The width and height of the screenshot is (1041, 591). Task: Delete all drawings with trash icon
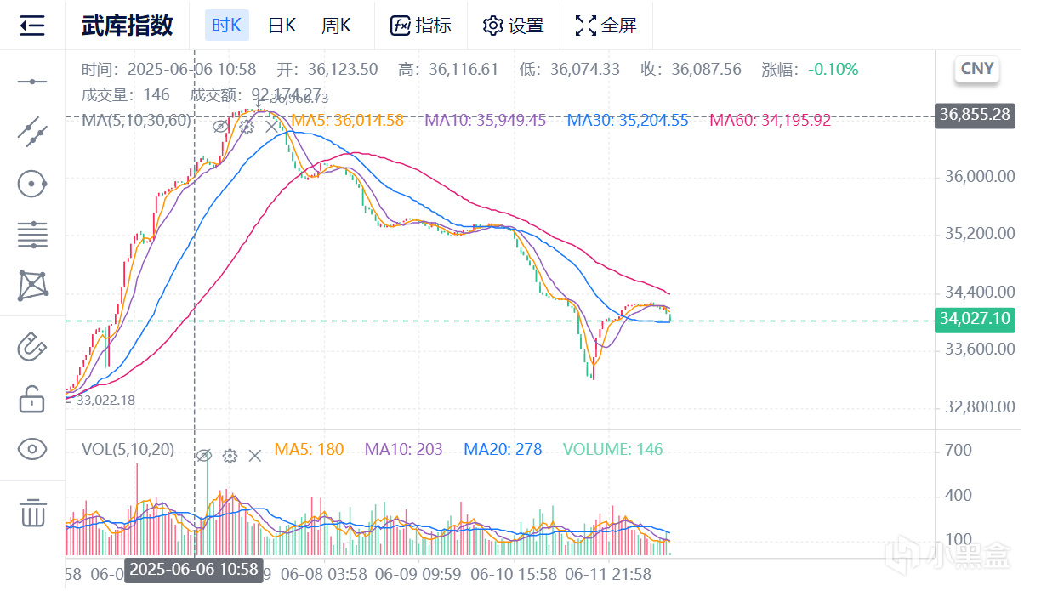point(32,512)
